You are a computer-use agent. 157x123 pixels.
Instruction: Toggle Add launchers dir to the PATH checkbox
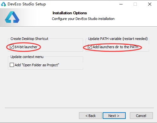click(90, 47)
